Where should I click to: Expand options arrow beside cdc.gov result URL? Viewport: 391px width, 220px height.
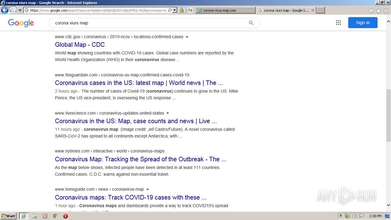pos(187,37)
